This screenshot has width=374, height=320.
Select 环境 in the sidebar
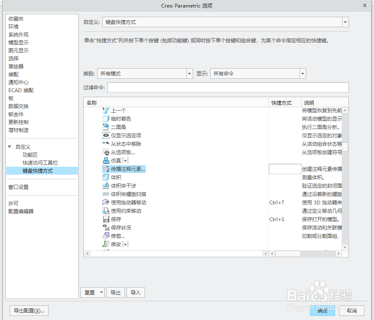[13, 26]
